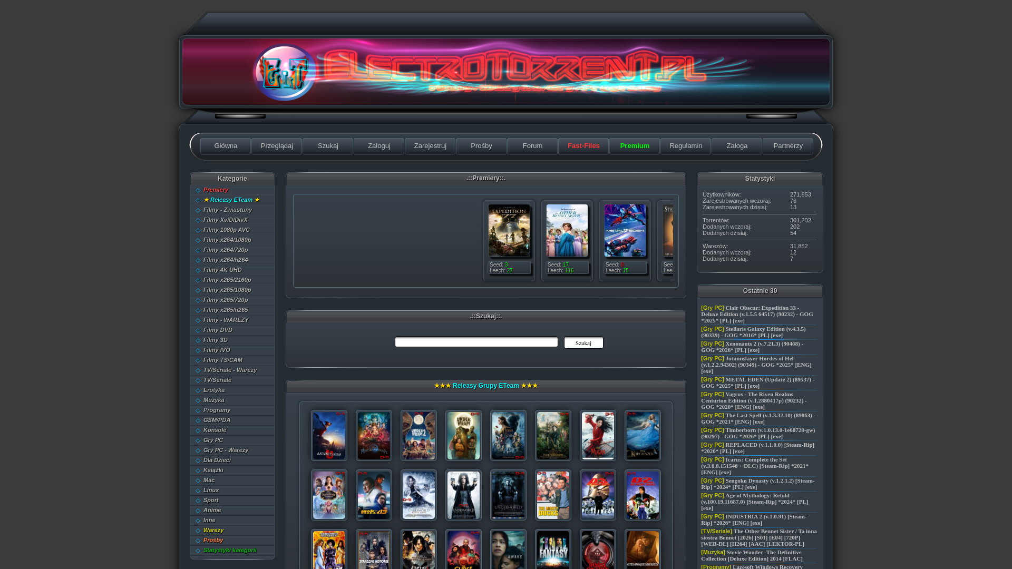Open the Przeglądaj menu tab
The image size is (1012, 569).
[277, 146]
